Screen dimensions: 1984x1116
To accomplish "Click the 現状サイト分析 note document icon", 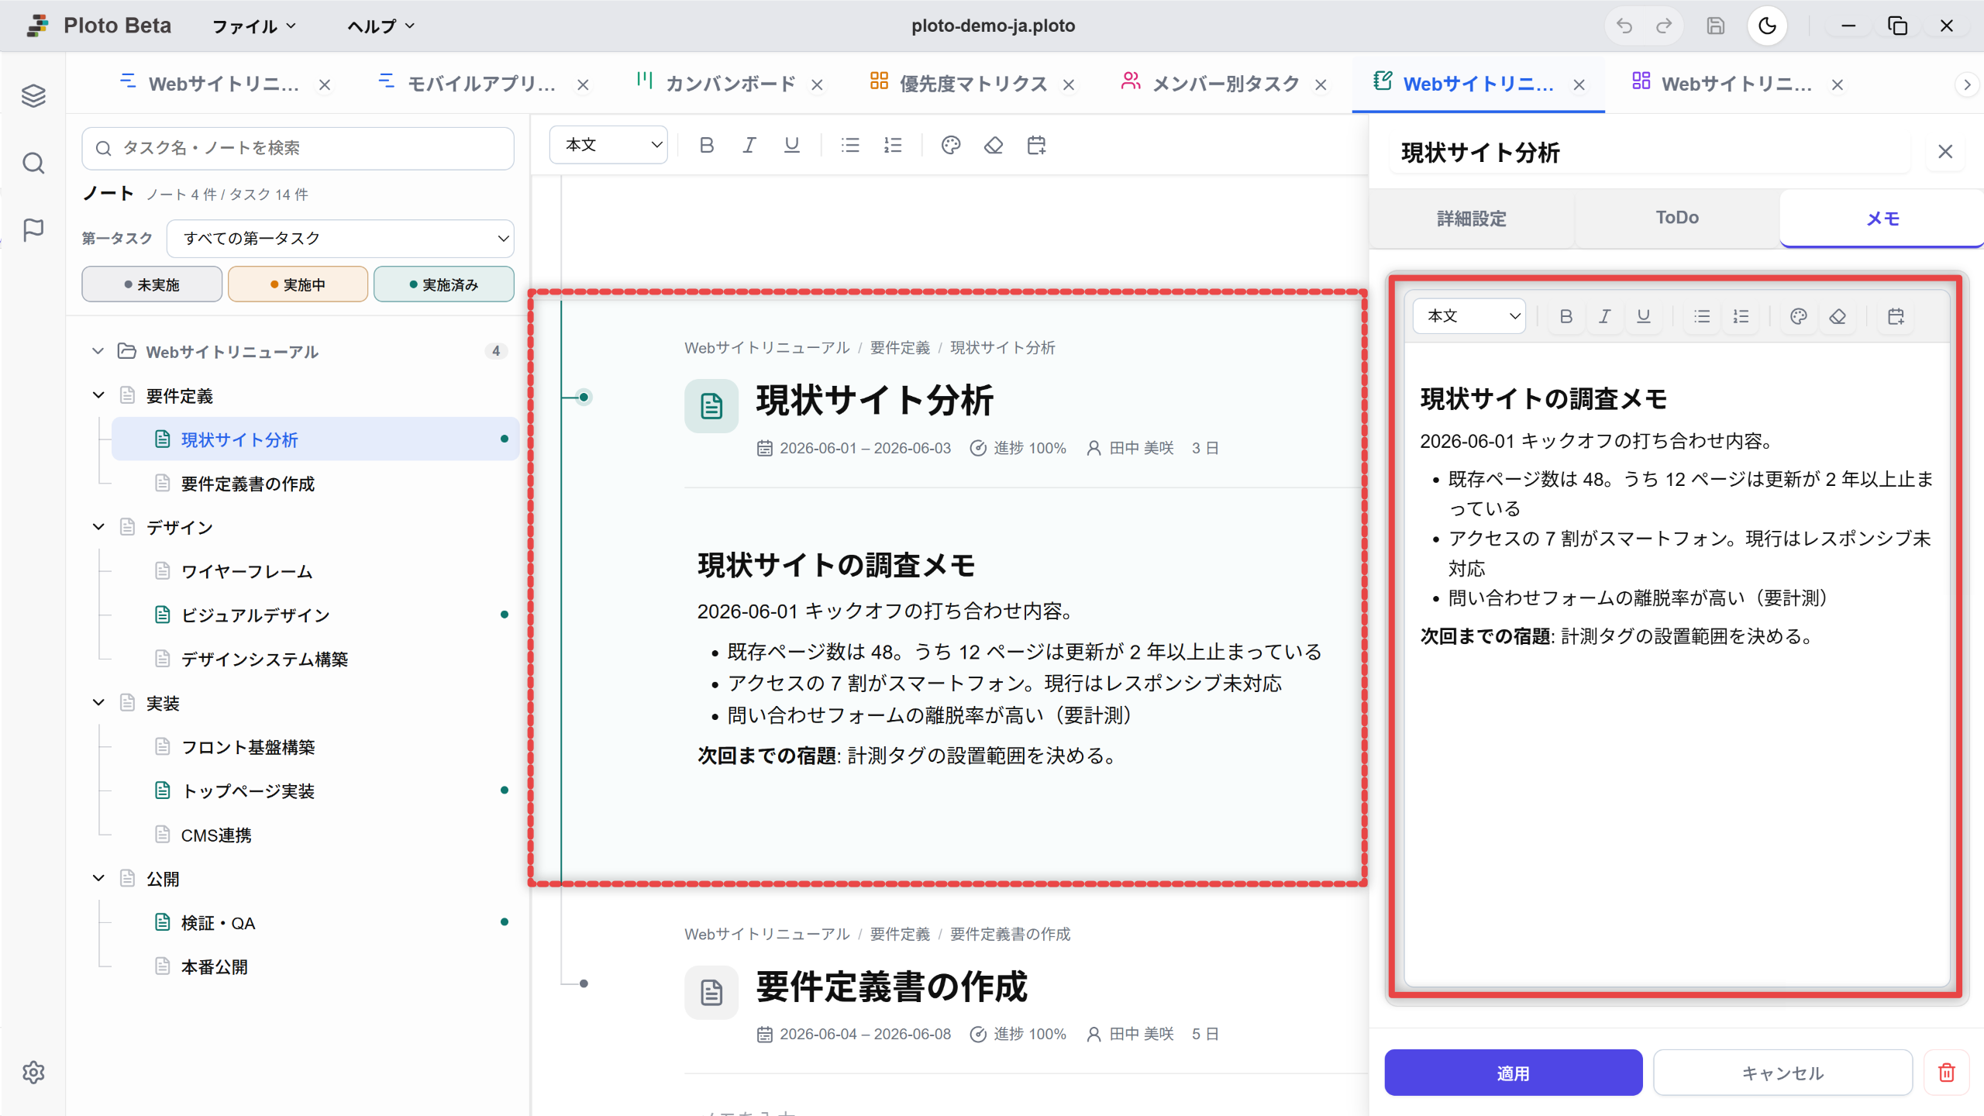I will [x=711, y=405].
